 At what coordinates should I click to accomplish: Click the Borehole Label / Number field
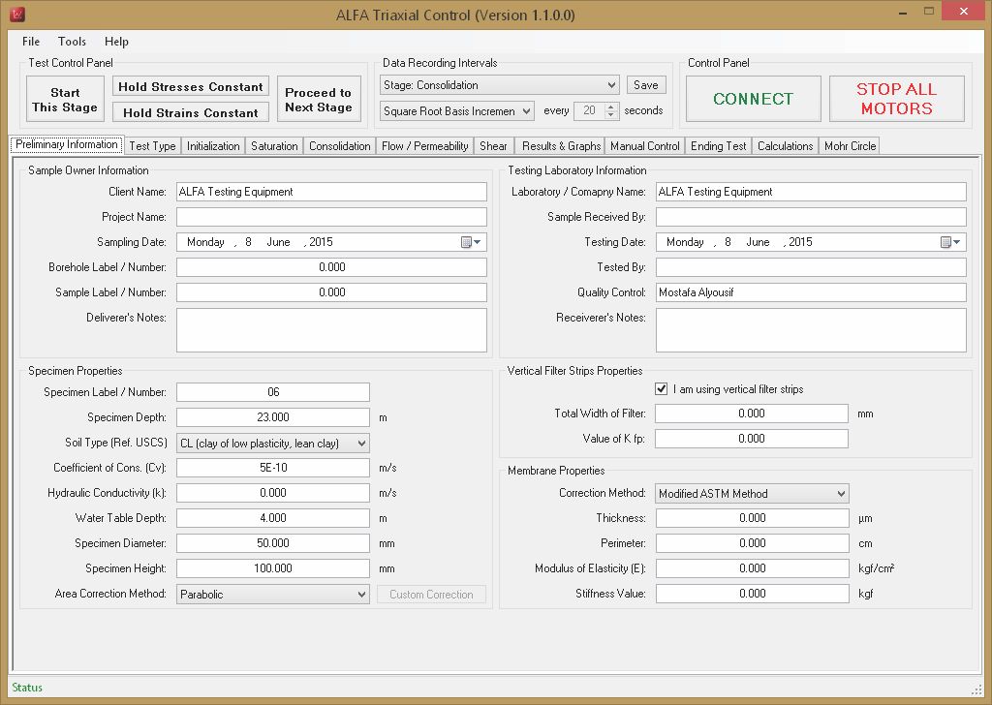(x=331, y=267)
